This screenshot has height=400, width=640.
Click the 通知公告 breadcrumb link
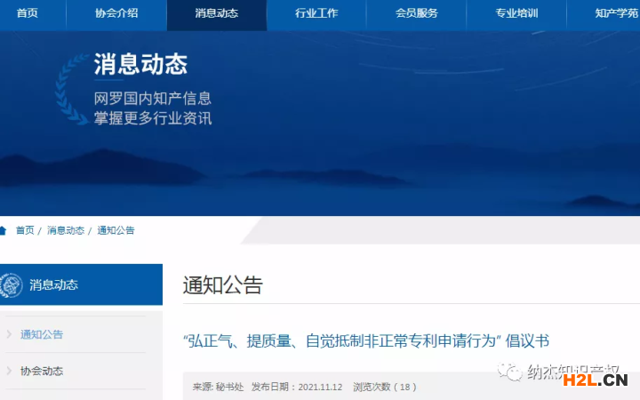click(116, 230)
